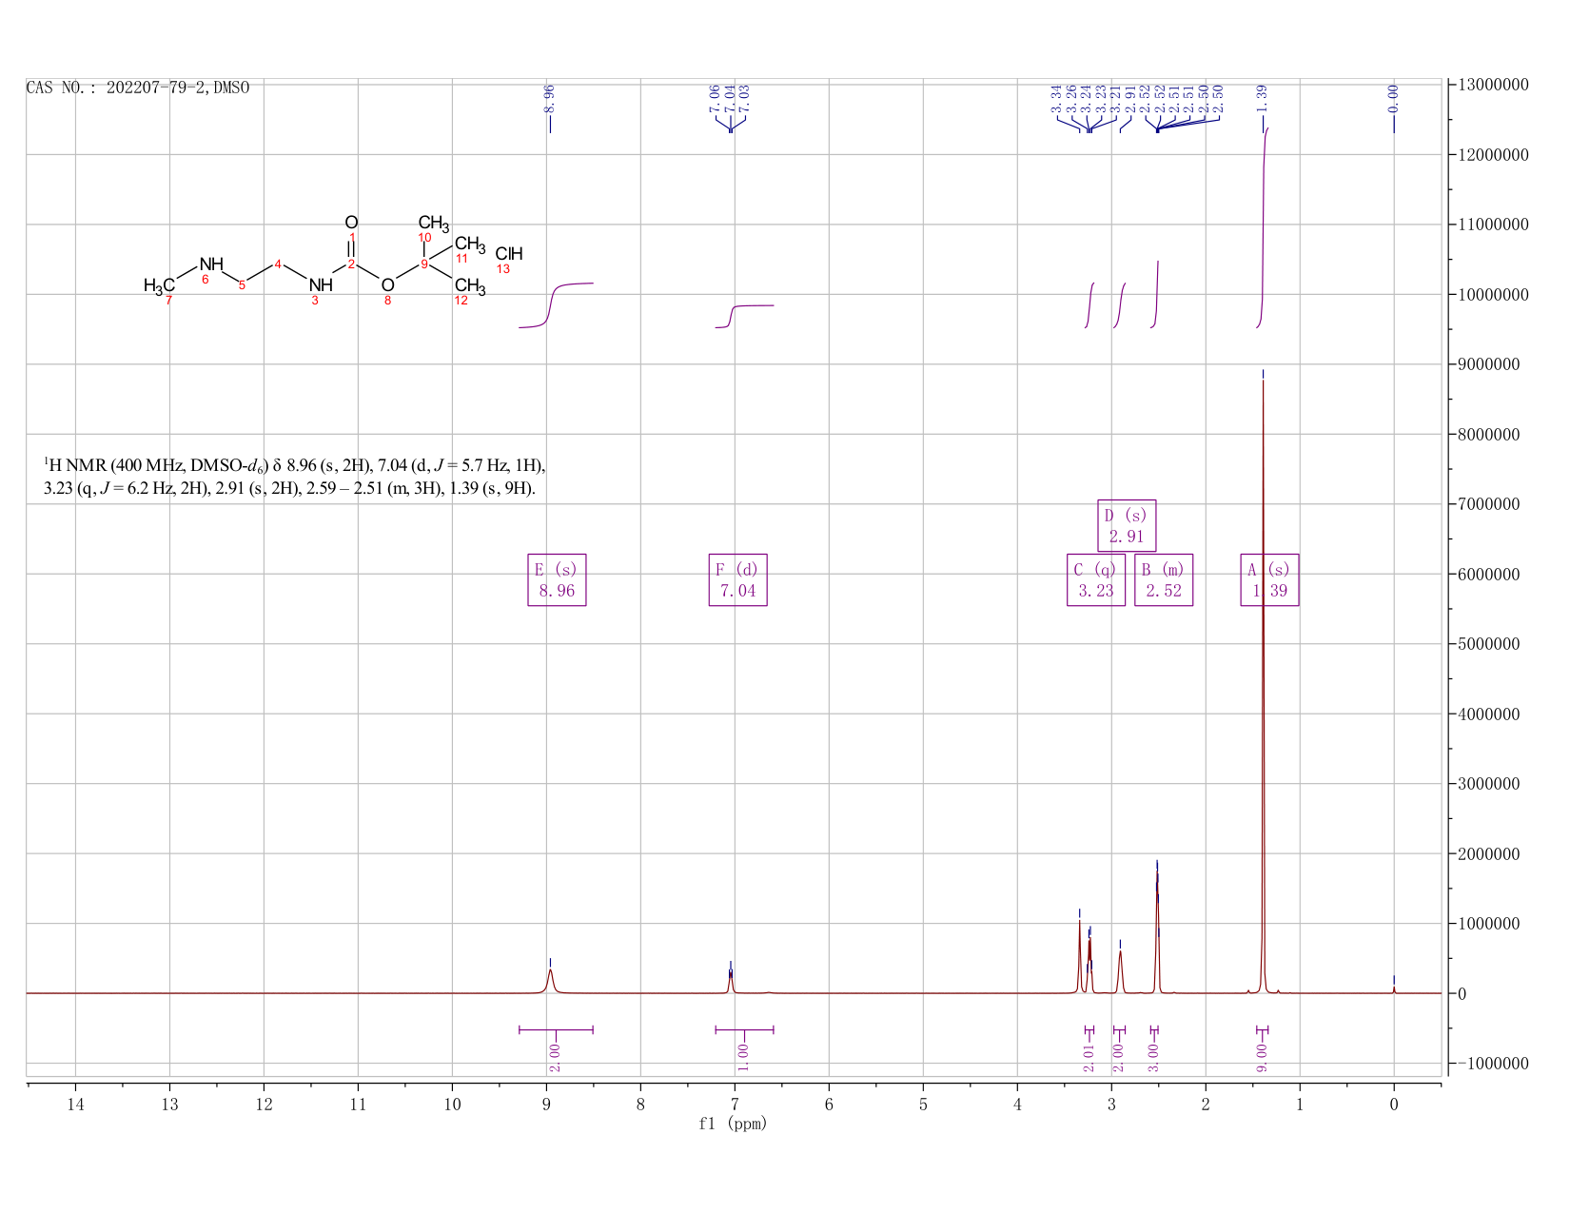Select multiplet box B (m) 2.52
Screen dimensions: 1570x1213
click(1164, 579)
